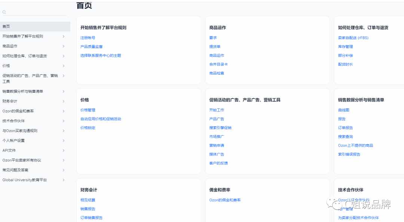Image resolution: width=404 pixels, height=222 pixels.
Task: Open 如何处理仓库、订单与退货 sidebar item
Action: click(25, 56)
